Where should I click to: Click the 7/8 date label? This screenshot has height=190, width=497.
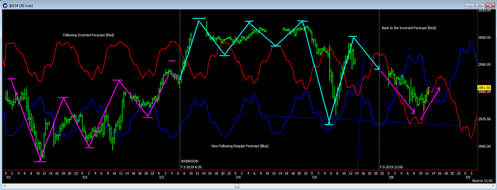pos(391,177)
